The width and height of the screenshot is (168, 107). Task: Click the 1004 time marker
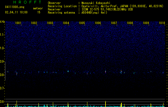66,23
